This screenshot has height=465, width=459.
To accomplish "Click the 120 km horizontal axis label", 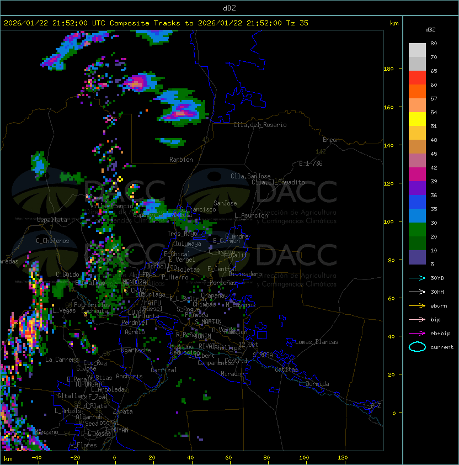I will [x=343, y=458].
